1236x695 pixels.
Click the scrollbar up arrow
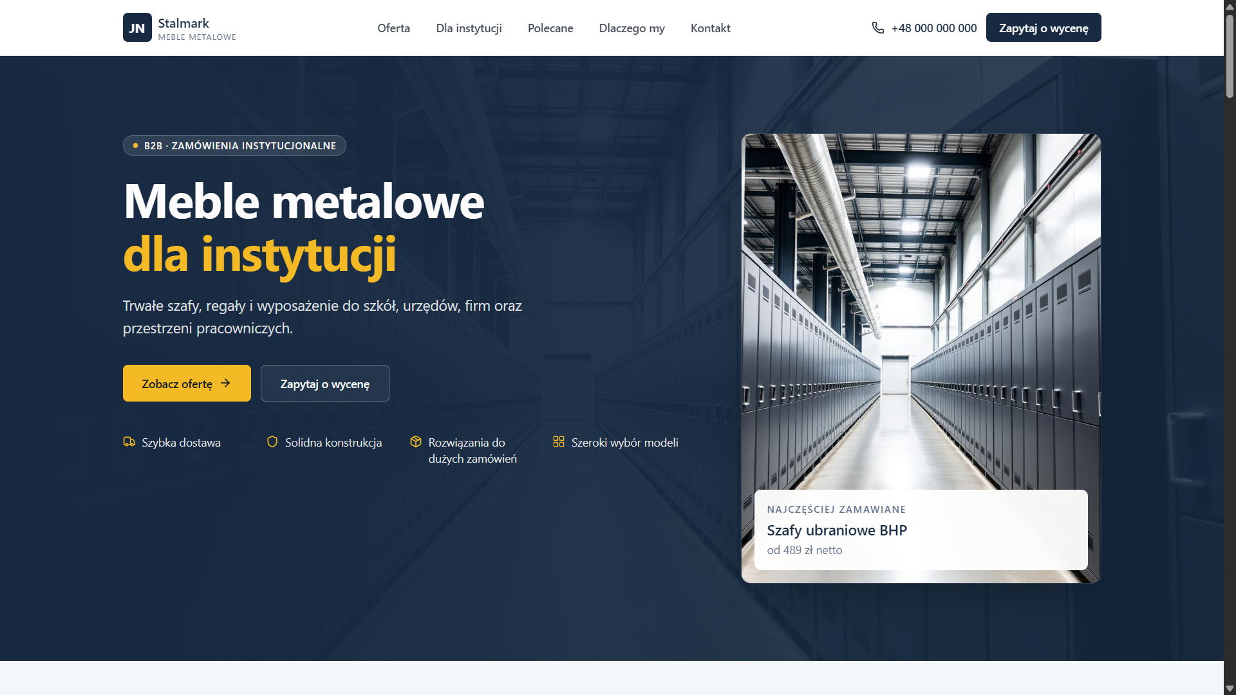pos(1230,6)
